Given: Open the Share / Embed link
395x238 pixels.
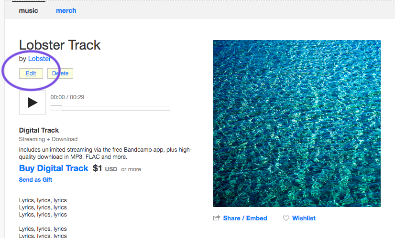Looking at the screenshot, I should tap(245, 218).
